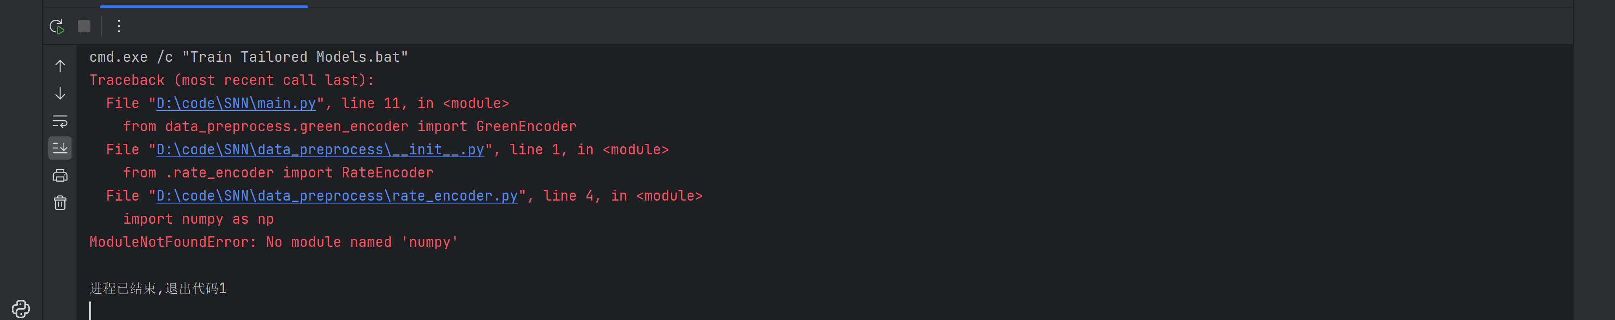This screenshot has width=1615, height=320.
Task: Click the 'import numpy as np' line
Action: point(198,219)
